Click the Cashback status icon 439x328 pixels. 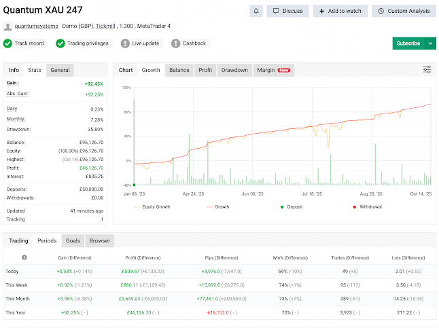pyautogui.click(x=176, y=43)
